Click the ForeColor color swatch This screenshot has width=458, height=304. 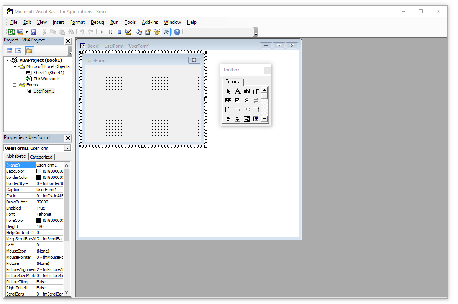[39, 220]
